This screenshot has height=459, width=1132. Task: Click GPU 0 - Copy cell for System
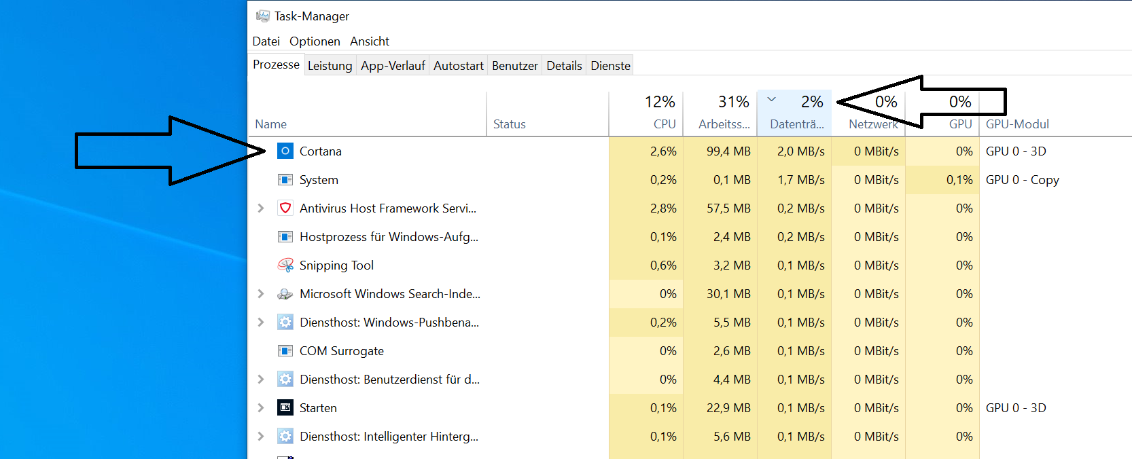point(1023,180)
